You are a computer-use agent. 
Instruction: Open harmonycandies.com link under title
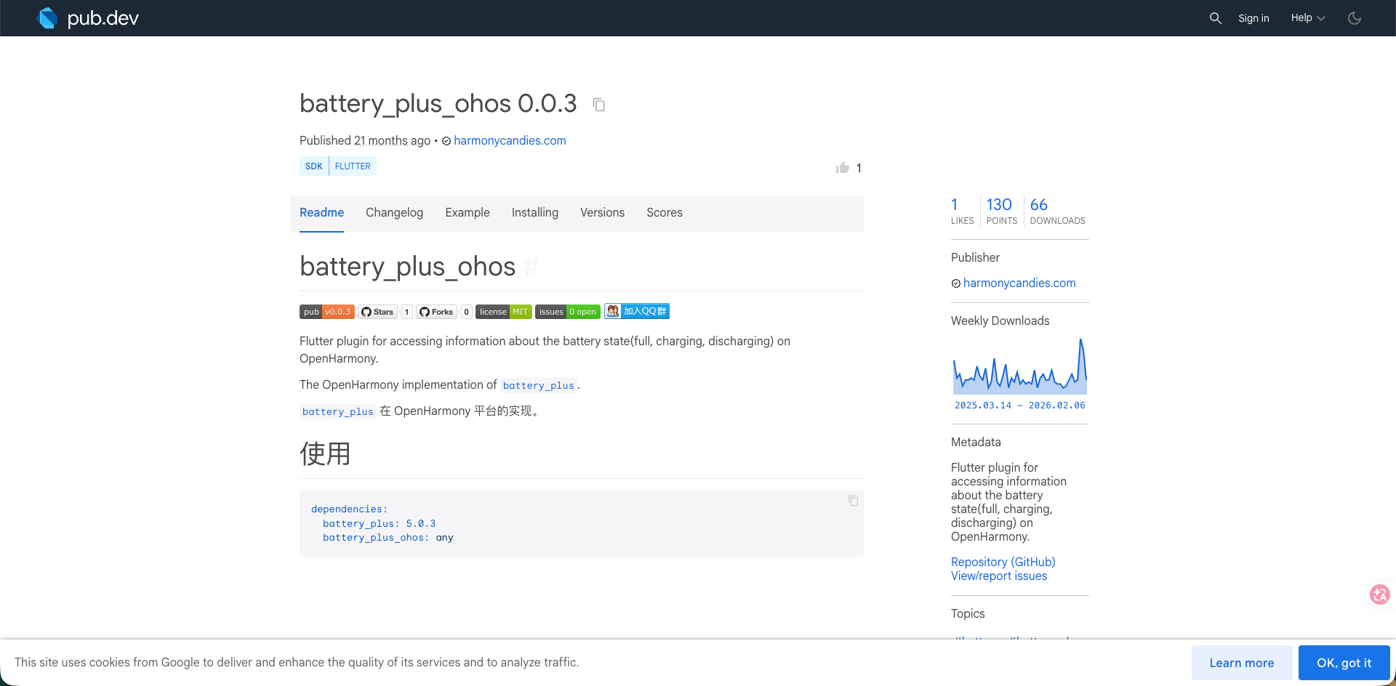pyautogui.click(x=510, y=141)
